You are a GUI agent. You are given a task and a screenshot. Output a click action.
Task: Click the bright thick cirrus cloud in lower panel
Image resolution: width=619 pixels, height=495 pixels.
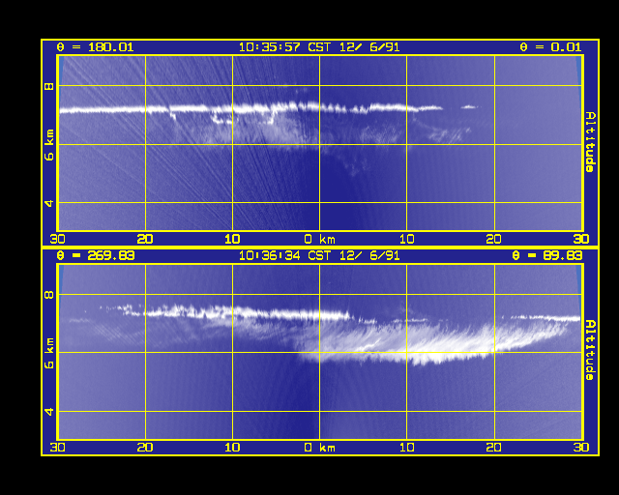point(430,341)
